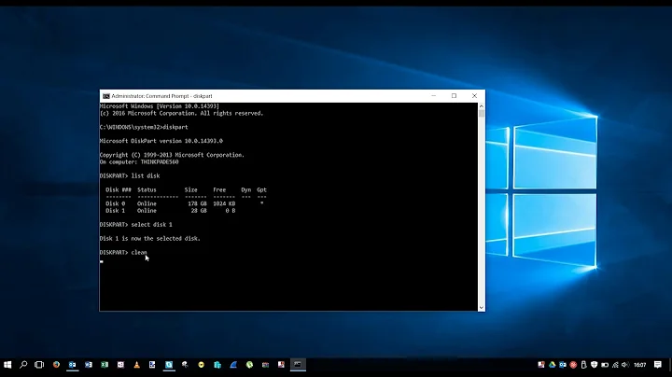
Task: Click 'C:\WINDOWS\system32>diskpart' line
Action: [x=144, y=127]
